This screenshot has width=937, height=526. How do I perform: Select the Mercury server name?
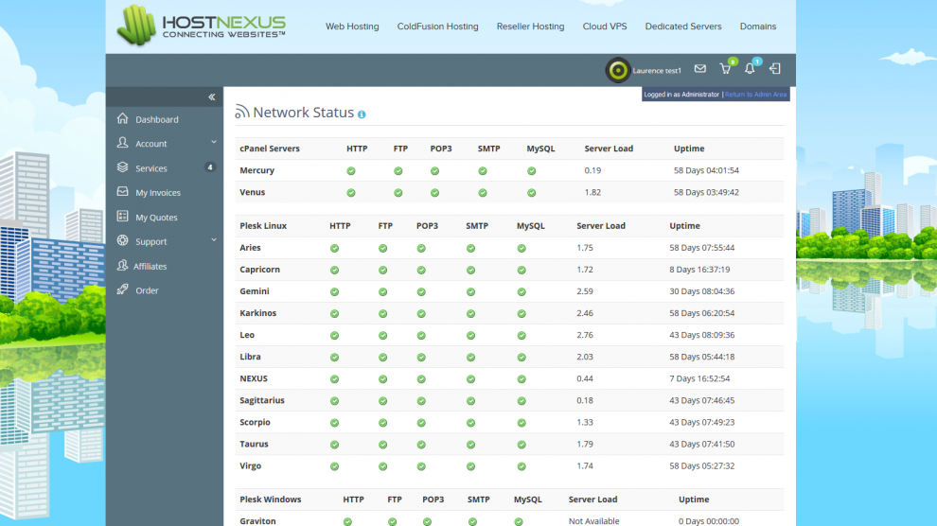pyautogui.click(x=256, y=170)
